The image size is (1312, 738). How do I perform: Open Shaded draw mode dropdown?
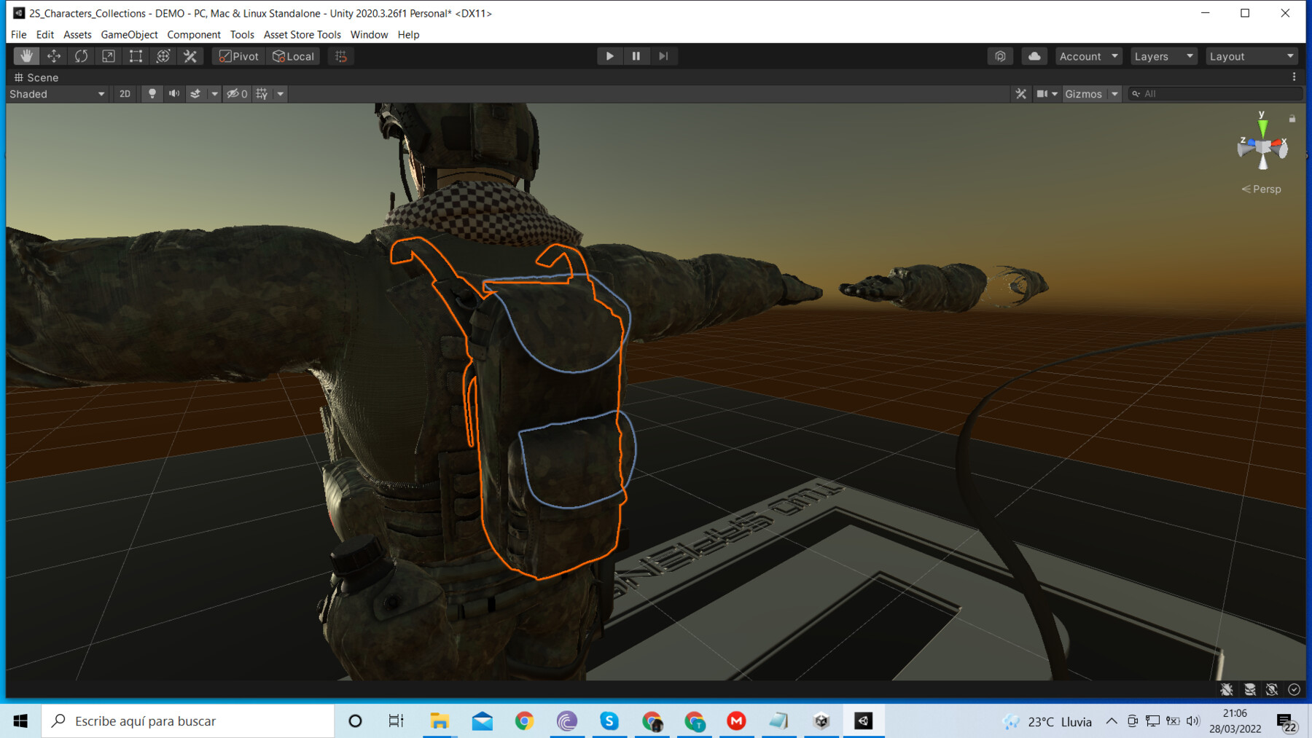tap(57, 94)
